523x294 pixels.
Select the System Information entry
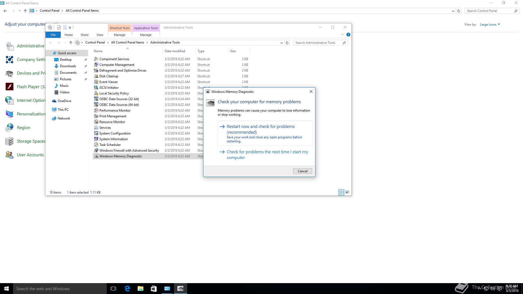click(x=113, y=139)
